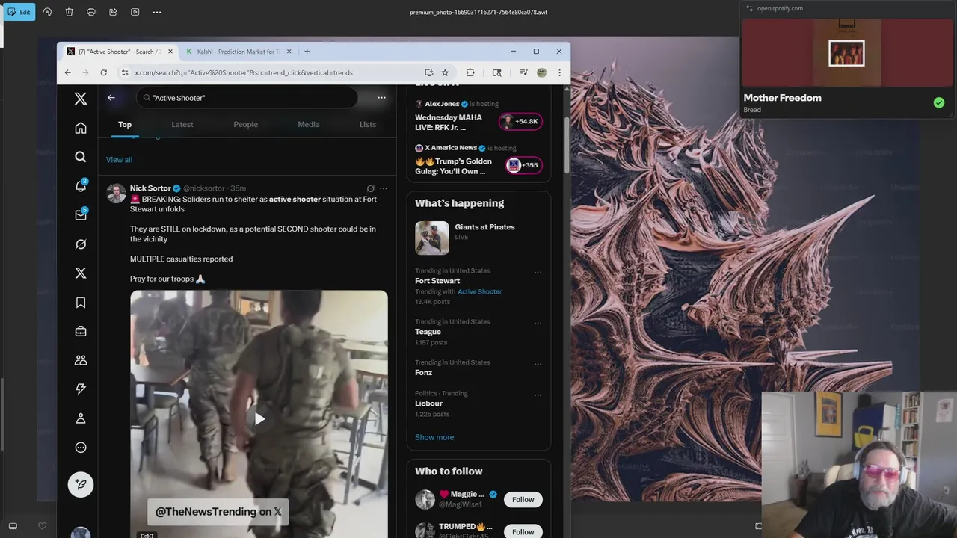Click the X logo in the sidebar
Screen dimensions: 957x538
81,99
